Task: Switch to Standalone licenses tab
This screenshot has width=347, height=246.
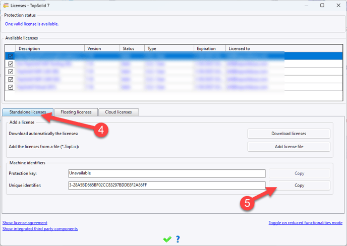Action: 28,112
